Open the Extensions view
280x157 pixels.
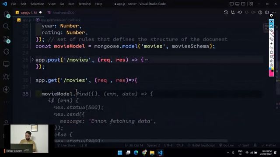(x=6, y=52)
